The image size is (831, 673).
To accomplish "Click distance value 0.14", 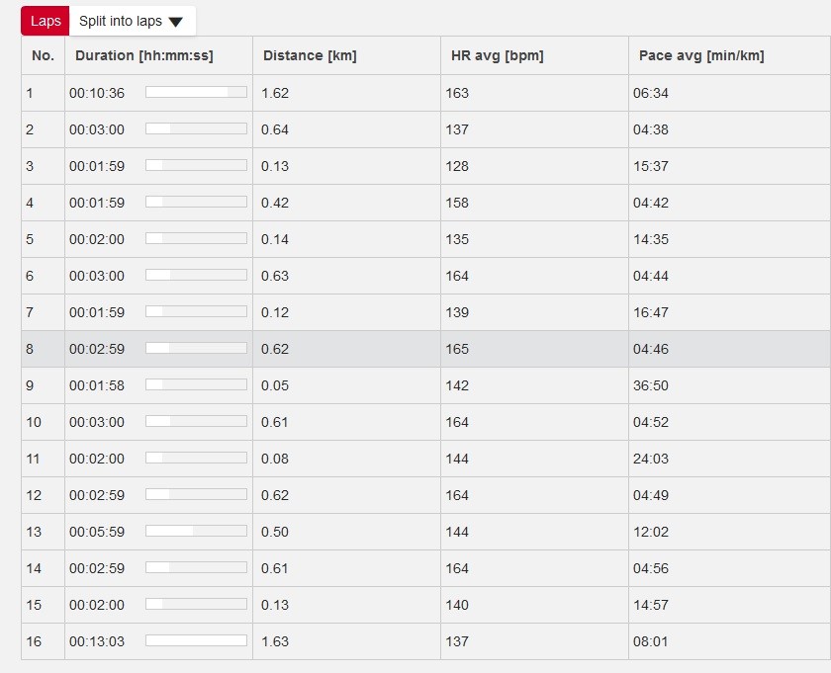I will pos(275,239).
